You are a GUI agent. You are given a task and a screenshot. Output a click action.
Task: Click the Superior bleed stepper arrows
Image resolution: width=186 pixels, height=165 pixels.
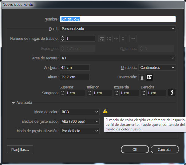(62, 93)
